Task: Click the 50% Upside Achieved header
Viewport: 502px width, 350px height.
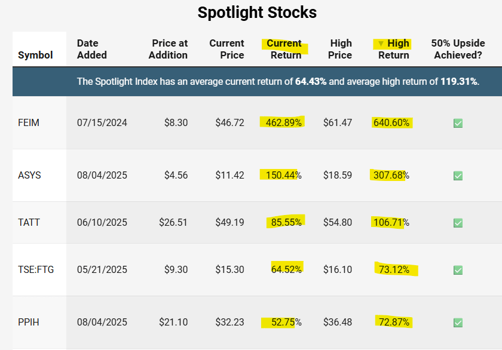Action: pos(458,49)
